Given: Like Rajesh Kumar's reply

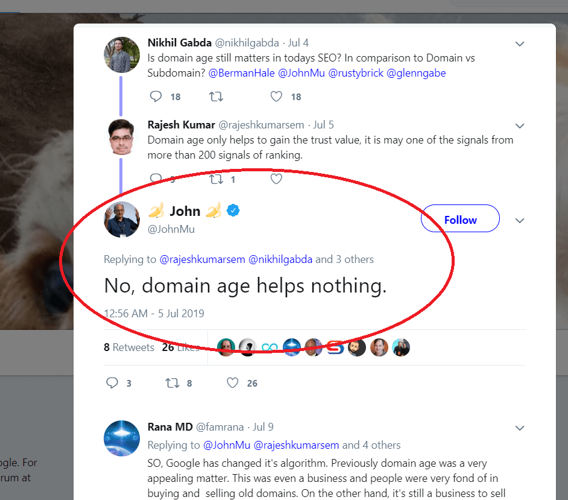Looking at the screenshot, I should (x=276, y=179).
